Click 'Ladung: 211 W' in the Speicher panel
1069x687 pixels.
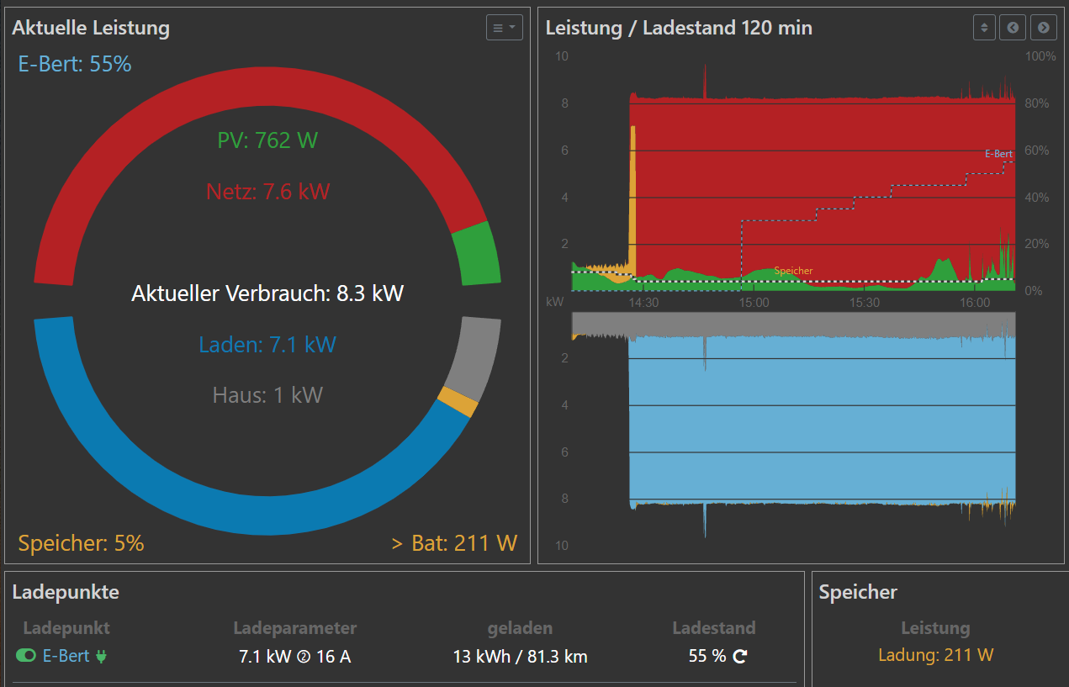pos(935,655)
